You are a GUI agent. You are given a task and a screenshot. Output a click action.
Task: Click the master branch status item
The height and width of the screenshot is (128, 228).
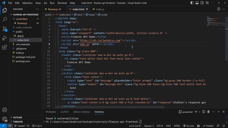[x=20, y=126]
